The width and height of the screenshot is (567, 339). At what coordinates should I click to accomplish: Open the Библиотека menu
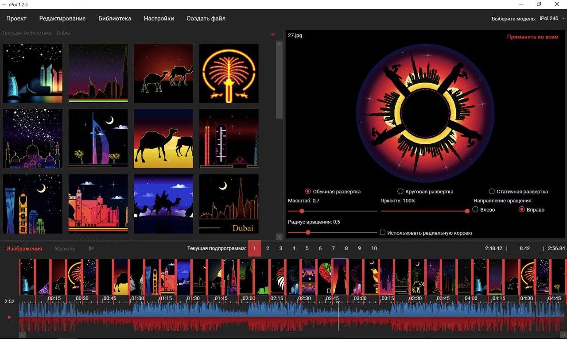[115, 19]
